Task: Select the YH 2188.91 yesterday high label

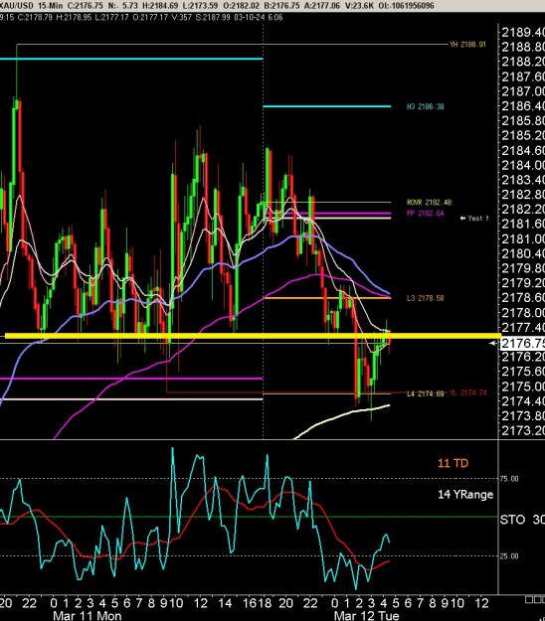Action: tap(467, 45)
